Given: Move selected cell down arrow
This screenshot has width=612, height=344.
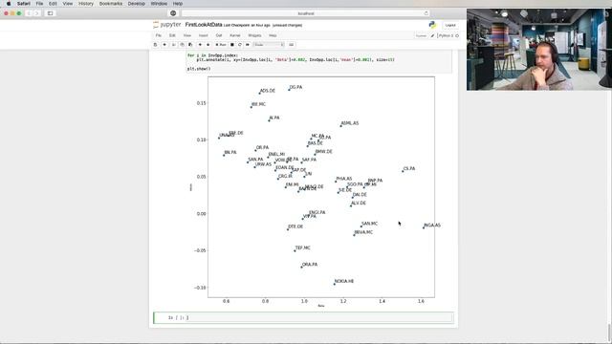Looking at the screenshot, I should pos(208,45).
